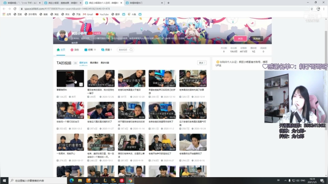Close the fourth Bilibili tab
Image resolution: width=328 pixels, height=184 pixels.
(x=162, y=3)
